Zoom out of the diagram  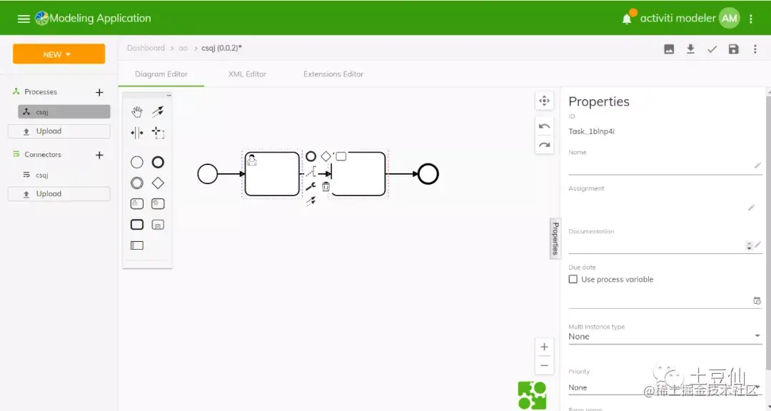point(544,366)
